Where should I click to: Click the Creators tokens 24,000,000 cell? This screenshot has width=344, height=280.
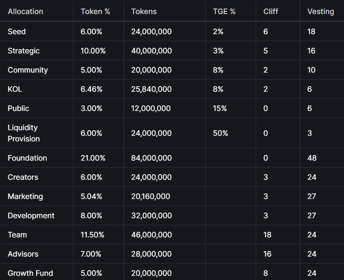(151, 177)
